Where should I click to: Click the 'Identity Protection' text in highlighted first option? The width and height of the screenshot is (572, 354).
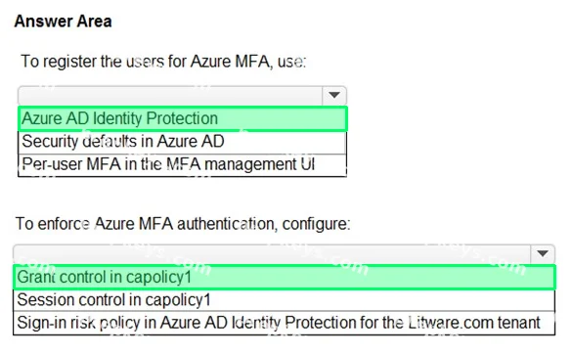(155, 119)
